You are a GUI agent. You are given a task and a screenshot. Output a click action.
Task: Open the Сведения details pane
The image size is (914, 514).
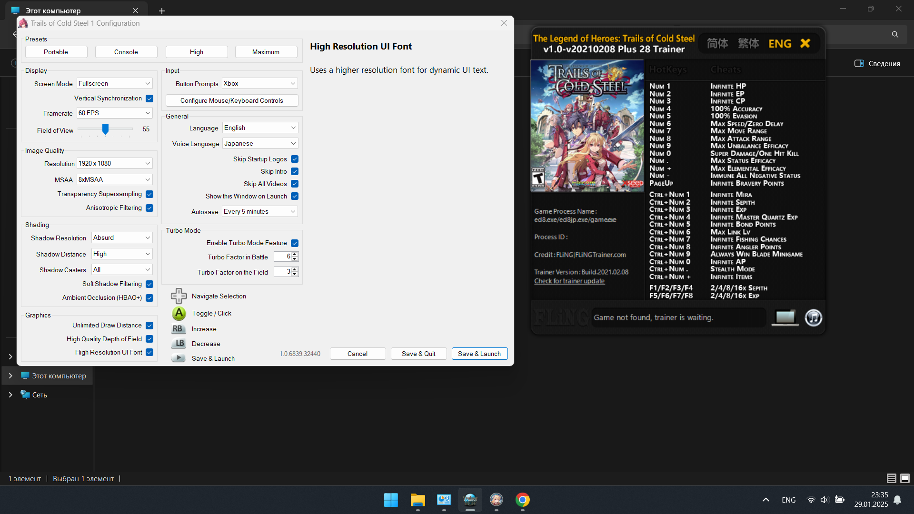pyautogui.click(x=877, y=63)
